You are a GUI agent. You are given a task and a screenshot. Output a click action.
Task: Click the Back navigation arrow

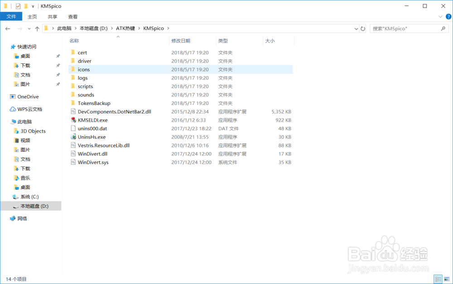pyautogui.click(x=8, y=28)
